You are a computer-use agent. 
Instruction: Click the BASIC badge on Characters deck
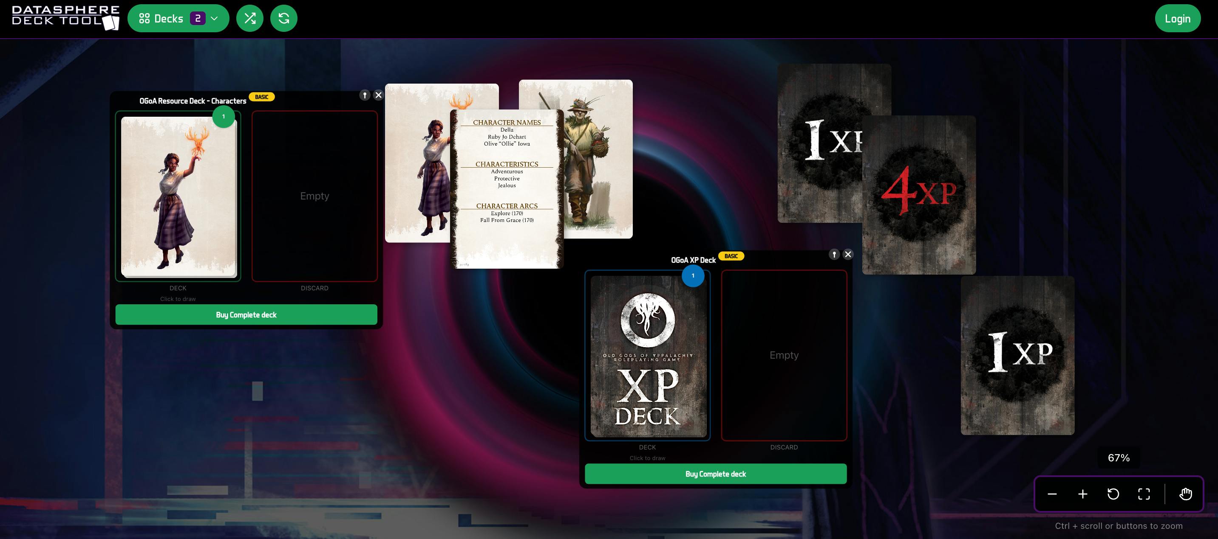[x=261, y=97]
